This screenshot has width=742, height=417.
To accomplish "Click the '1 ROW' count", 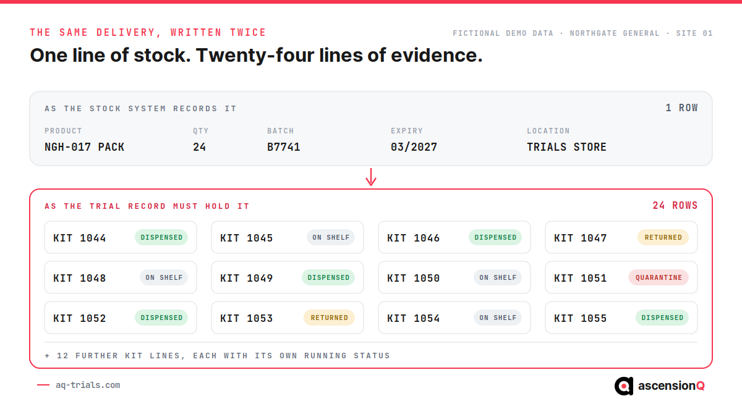I will pos(682,107).
